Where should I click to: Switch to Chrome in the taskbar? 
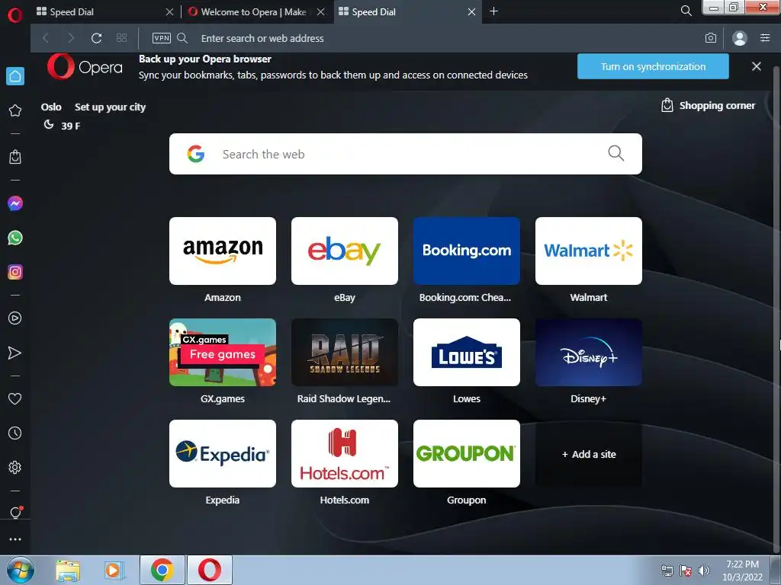162,570
